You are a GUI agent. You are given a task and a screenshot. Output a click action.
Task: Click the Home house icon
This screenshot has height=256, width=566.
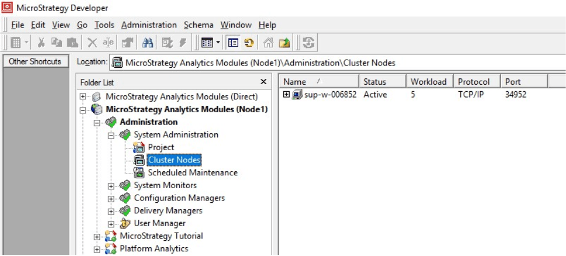268,43
